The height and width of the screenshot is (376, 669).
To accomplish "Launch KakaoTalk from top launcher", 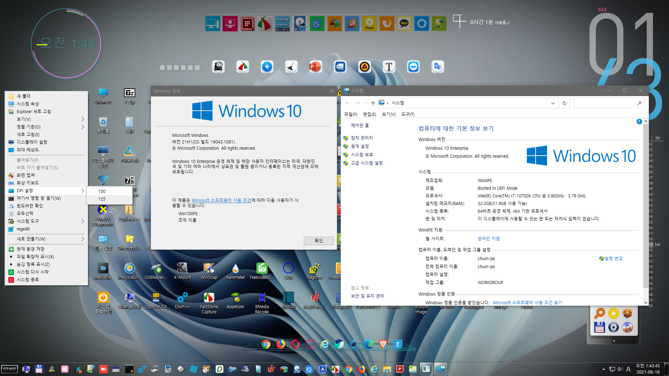I will (404, 24).
